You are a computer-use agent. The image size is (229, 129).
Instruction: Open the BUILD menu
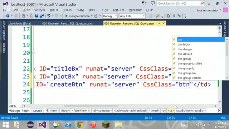(54, 10)
